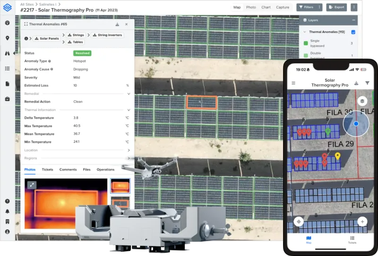
Task: Open the more options menu beside Export
Action: tap(354, 7)
